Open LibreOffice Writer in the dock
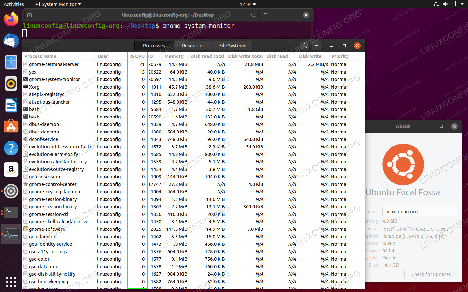 click(x=11, y=105)
